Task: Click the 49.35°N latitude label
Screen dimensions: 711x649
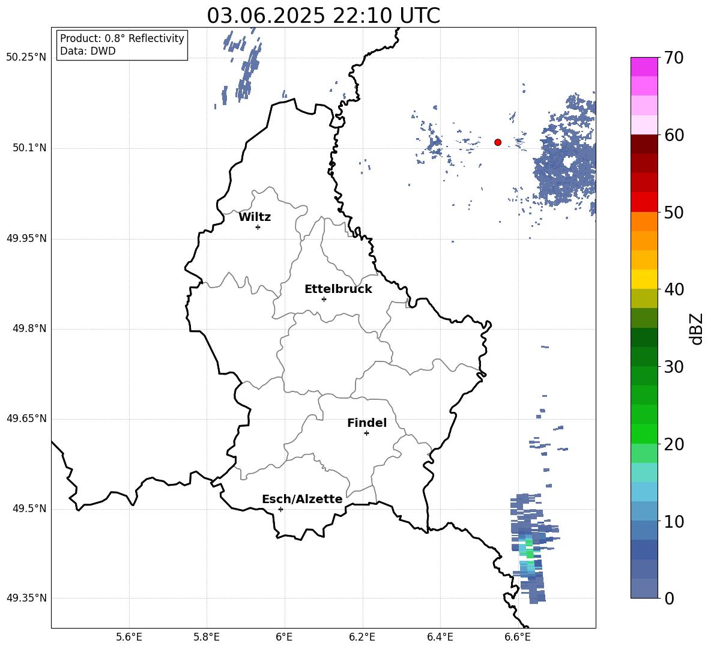Action: (x=26, y=598)
